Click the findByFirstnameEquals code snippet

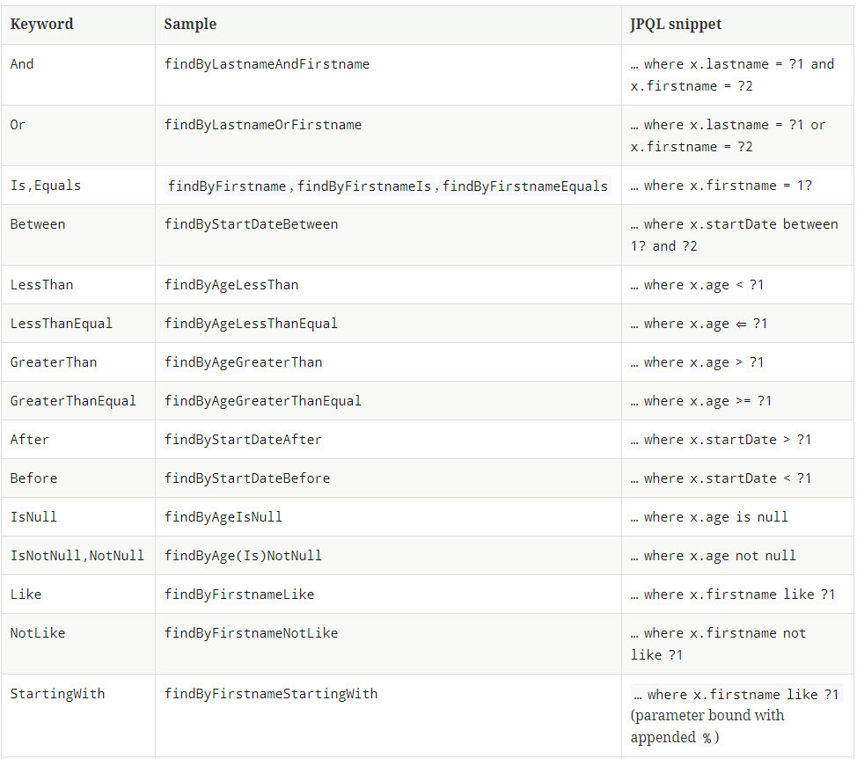(x=524, y=186)
